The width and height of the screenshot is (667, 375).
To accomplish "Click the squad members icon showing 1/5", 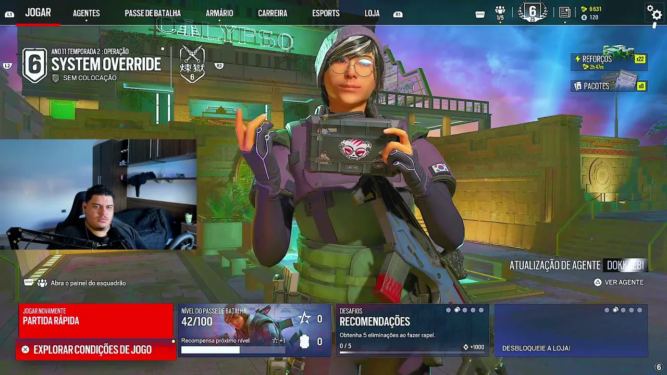I will pyautogui.click(x=500, y=12).
